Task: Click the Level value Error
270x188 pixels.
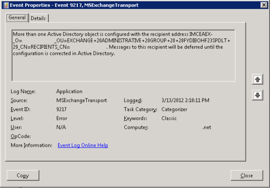Action: pos(62,119)
